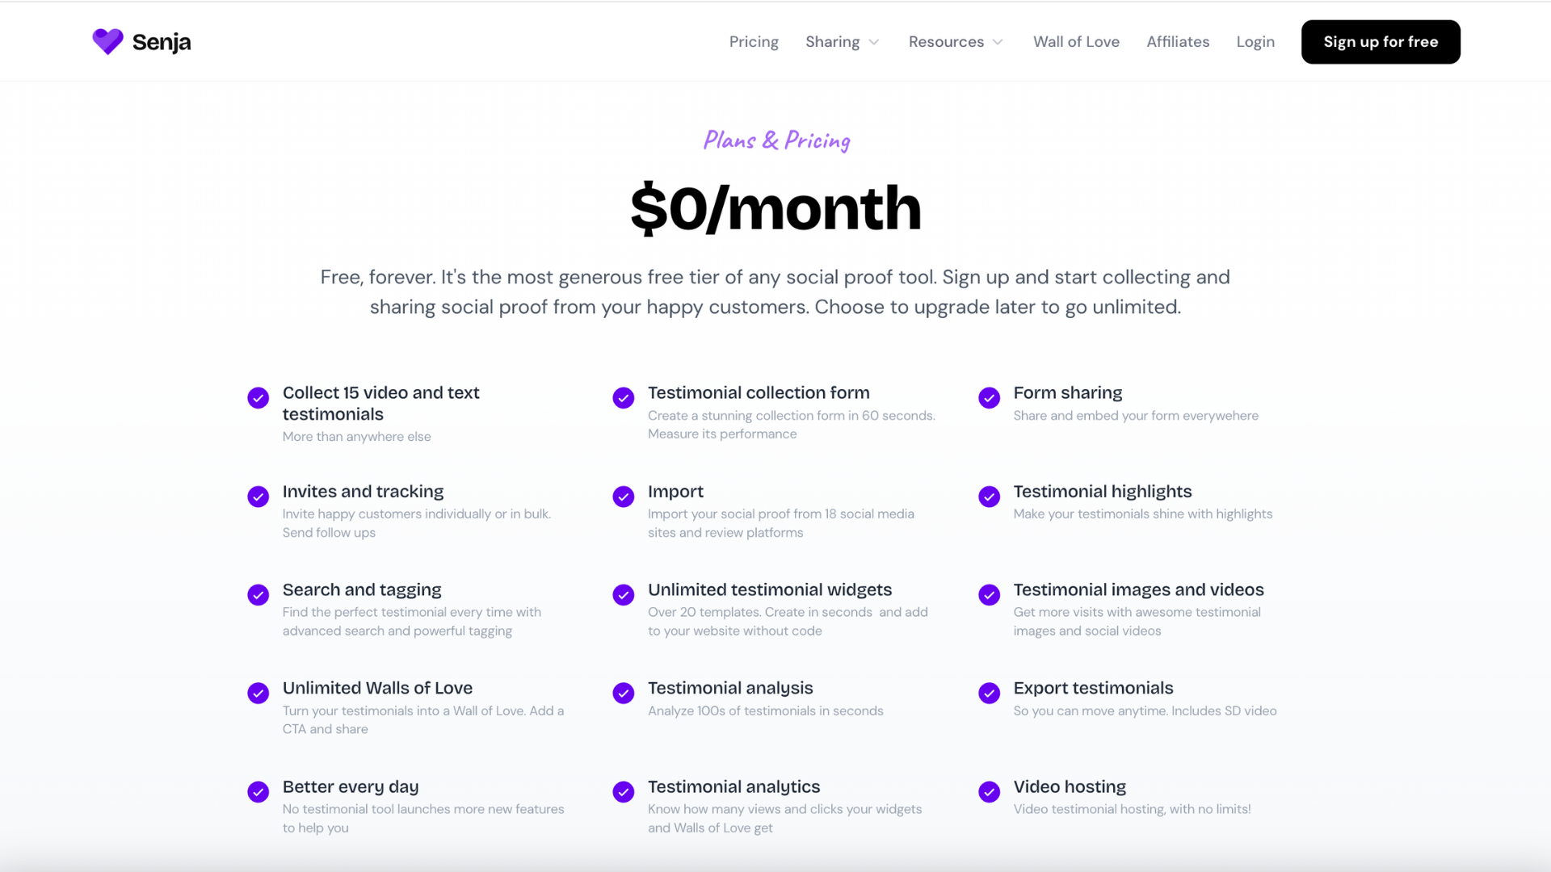Visit the Affiliates page link
The image size is (1551, 872).
[x=1178, y=42]
